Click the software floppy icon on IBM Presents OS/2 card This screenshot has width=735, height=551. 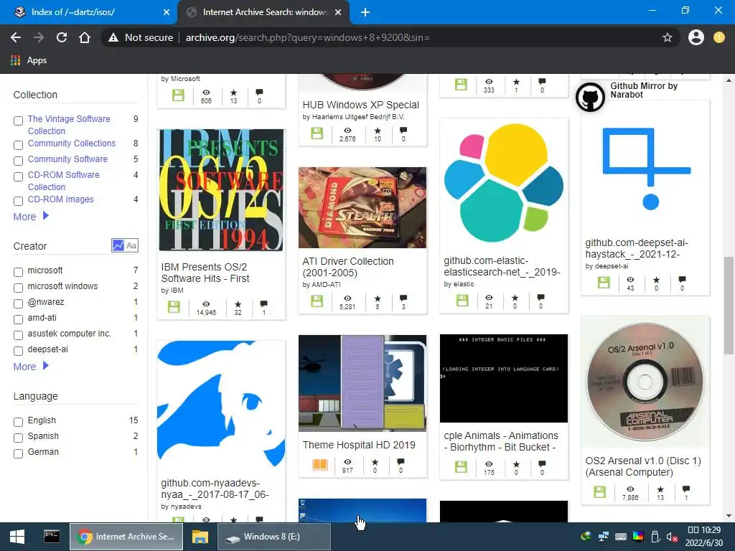coord(174,307)
